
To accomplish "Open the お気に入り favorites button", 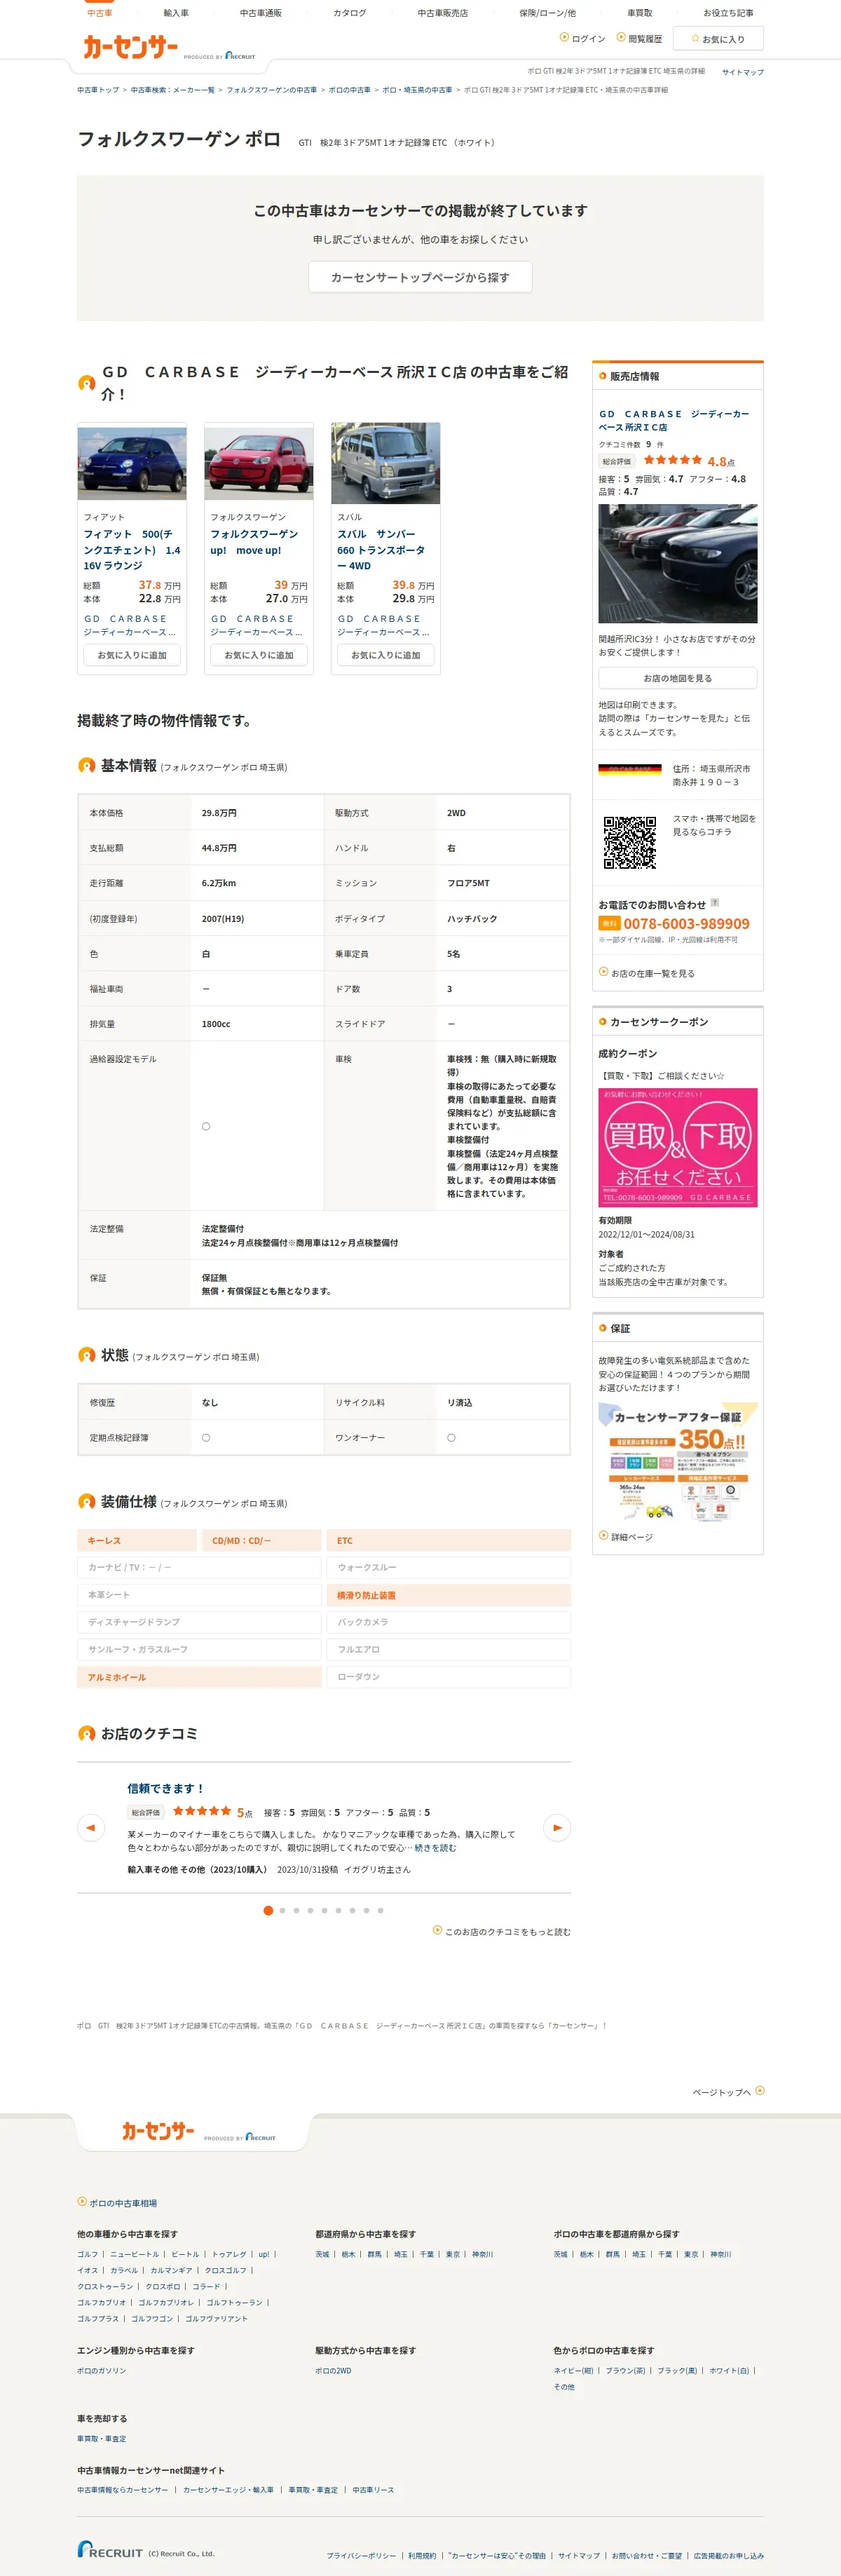I will (717, 39).
